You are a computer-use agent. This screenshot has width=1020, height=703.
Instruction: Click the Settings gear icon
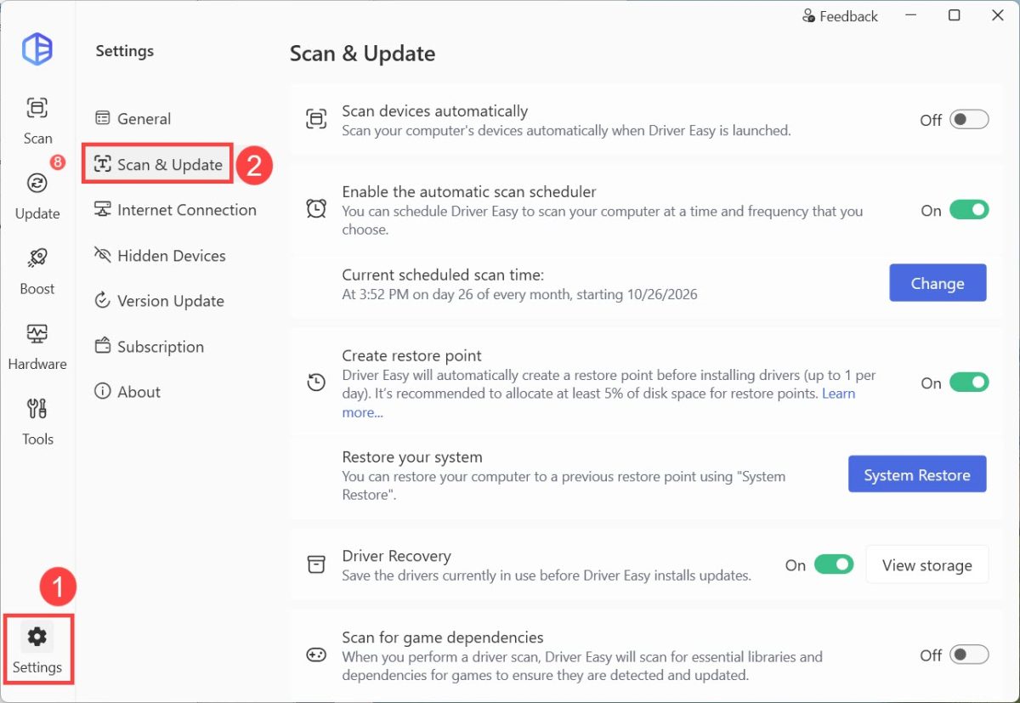click(37, 637)
